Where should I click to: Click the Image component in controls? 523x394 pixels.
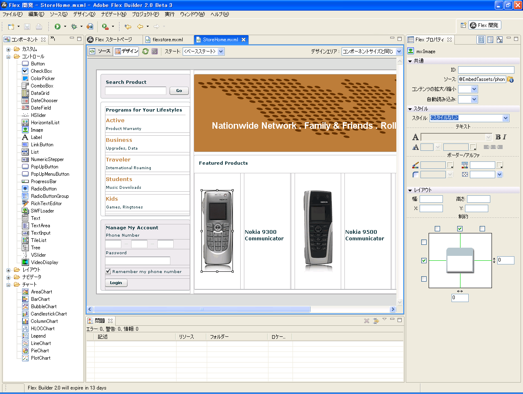[37, 130]
